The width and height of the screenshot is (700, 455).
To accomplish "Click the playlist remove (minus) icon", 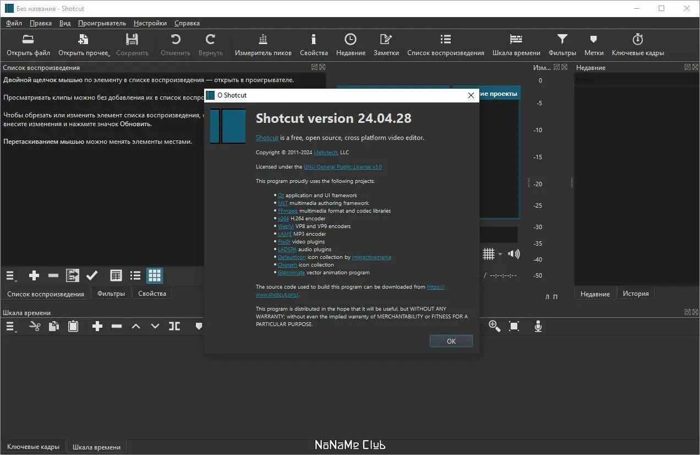I will point(53,275).
